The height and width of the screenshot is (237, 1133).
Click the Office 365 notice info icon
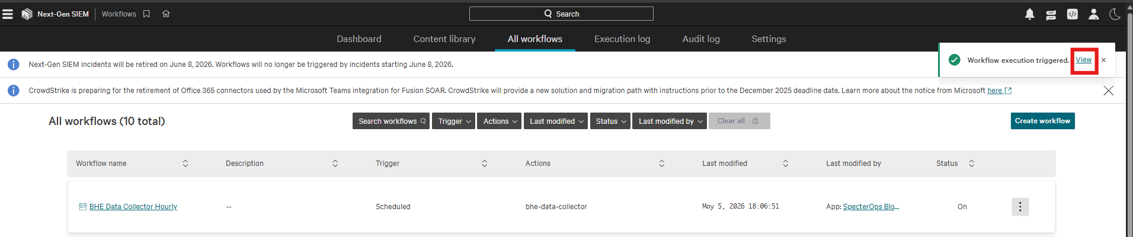coord(13,91)
